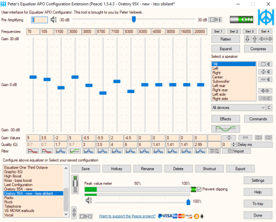Image resolution: width=276 pixels, height=222 pixels.
Task: Click the Import button
Action: coord(236,151)
